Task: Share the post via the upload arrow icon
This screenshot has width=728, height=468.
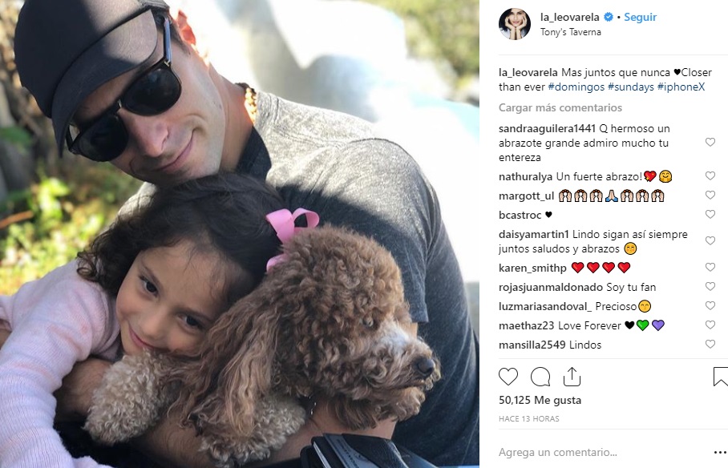Action: click(572, 377)
